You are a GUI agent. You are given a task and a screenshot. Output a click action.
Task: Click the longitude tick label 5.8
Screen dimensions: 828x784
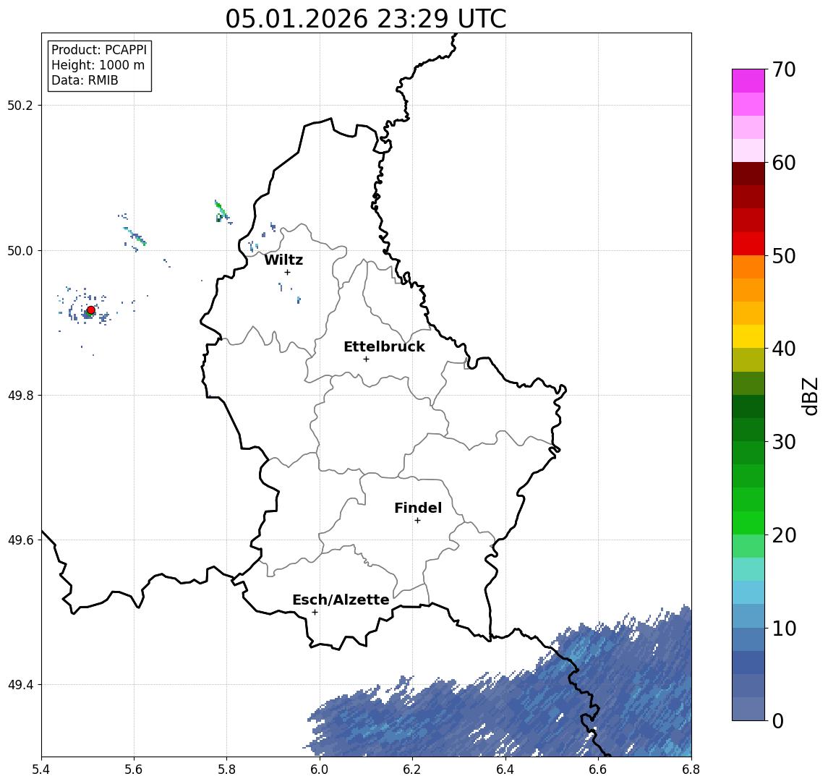click(x=227, y=770)
